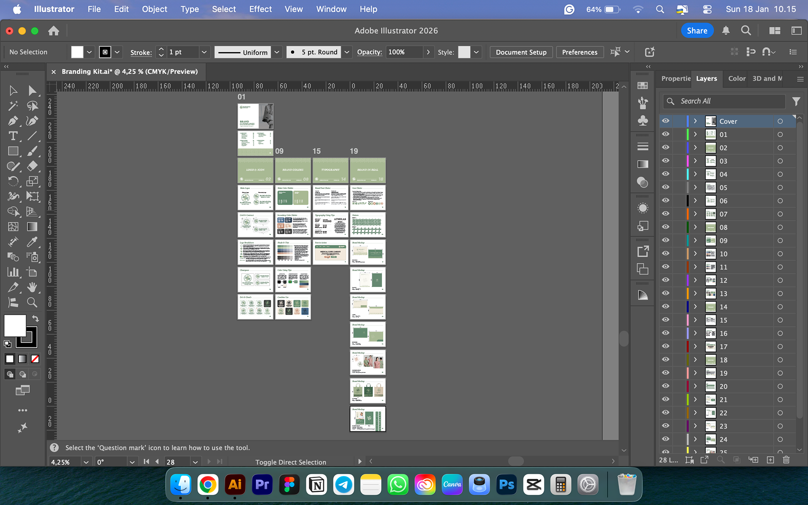
Task: Expand the Cover layer contents
Action: click(695, 121)
